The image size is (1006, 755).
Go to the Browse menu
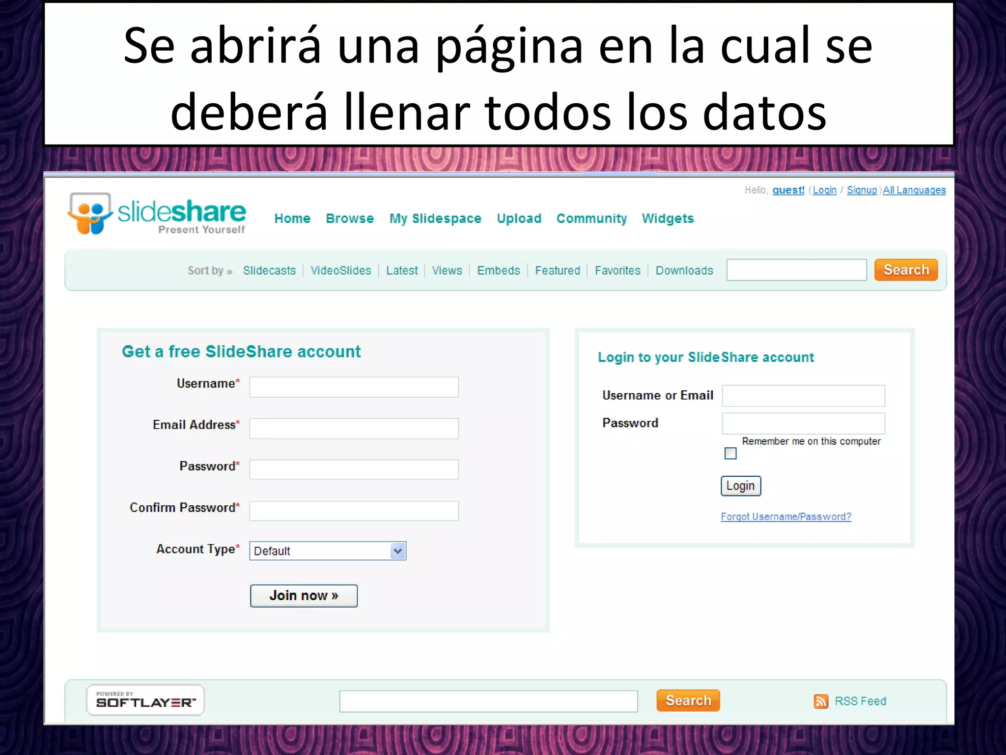(350, 218)
